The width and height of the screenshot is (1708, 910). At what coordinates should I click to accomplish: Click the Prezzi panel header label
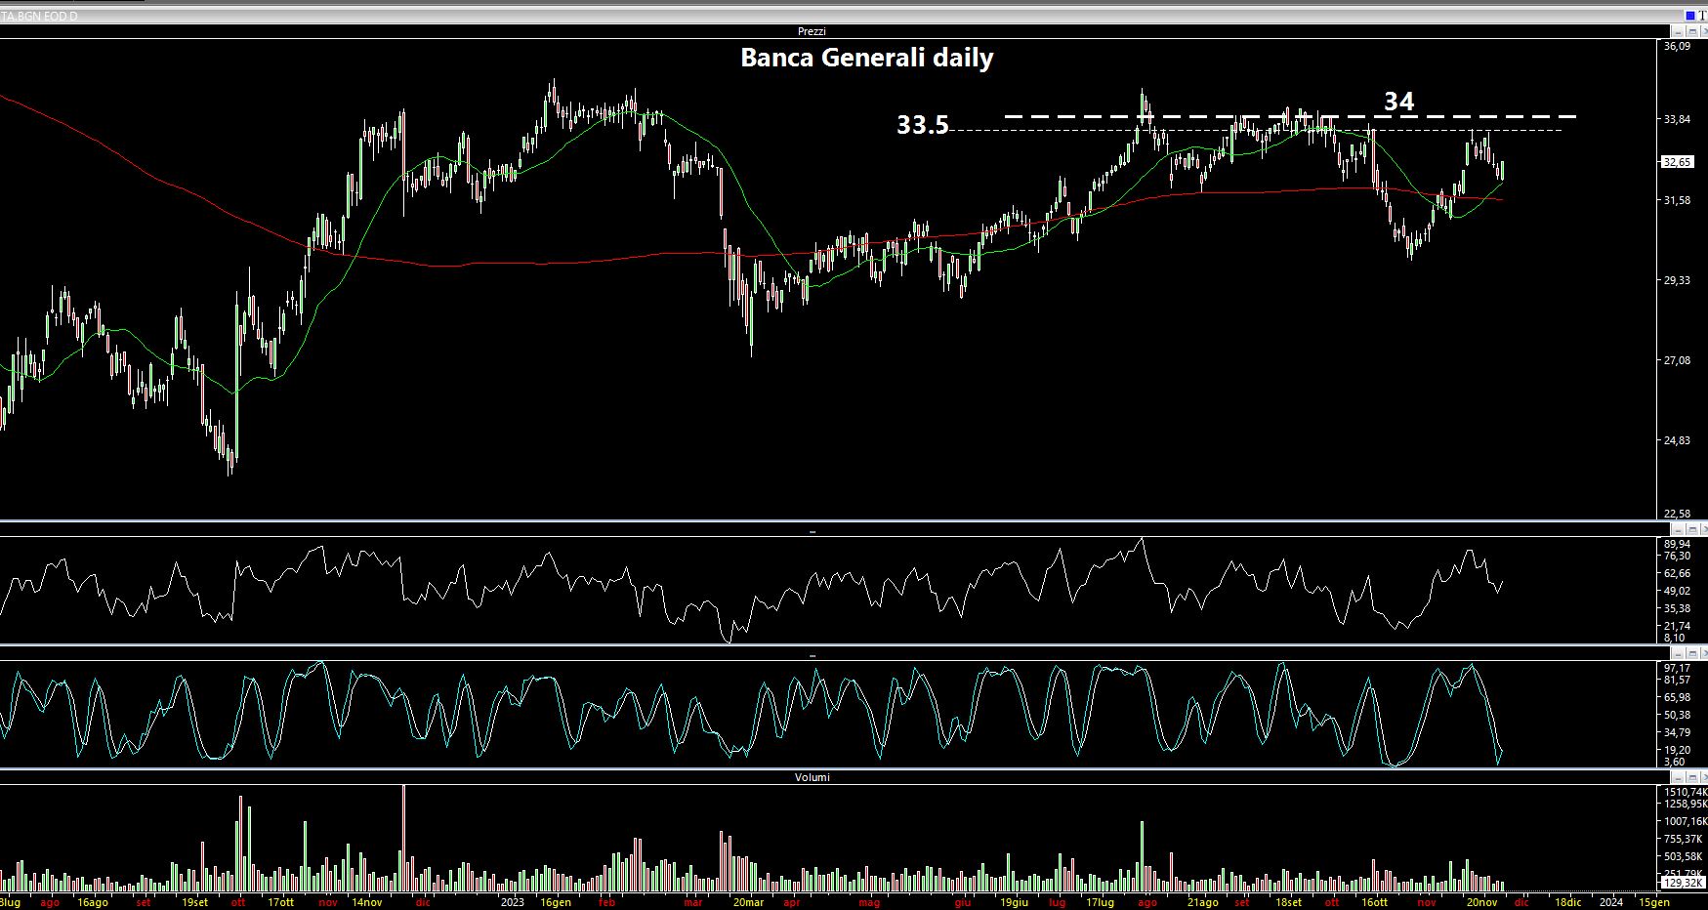812,31
